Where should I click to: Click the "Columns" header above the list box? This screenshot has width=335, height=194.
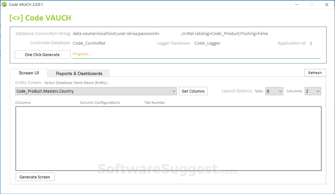tap(23, 103)
